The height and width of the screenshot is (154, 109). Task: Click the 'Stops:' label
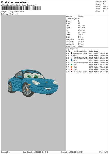click(68, 21)
